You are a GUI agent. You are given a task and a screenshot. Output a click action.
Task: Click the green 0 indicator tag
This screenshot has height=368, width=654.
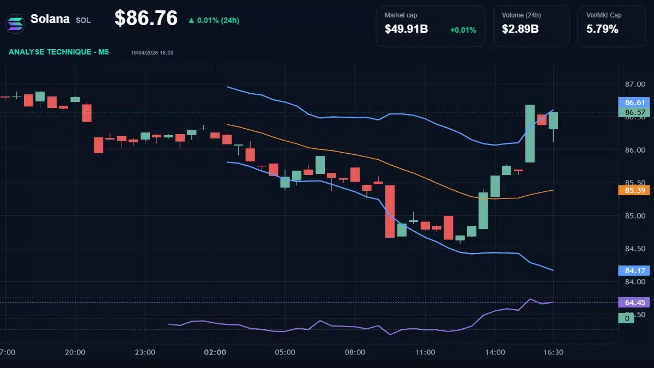[x=627, y=318]
